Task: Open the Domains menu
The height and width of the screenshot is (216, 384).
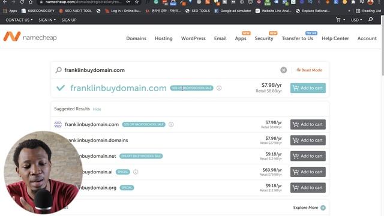Action: (136, 38)
